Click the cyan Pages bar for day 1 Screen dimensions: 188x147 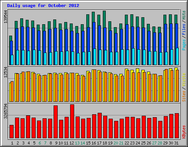[12, 60]
